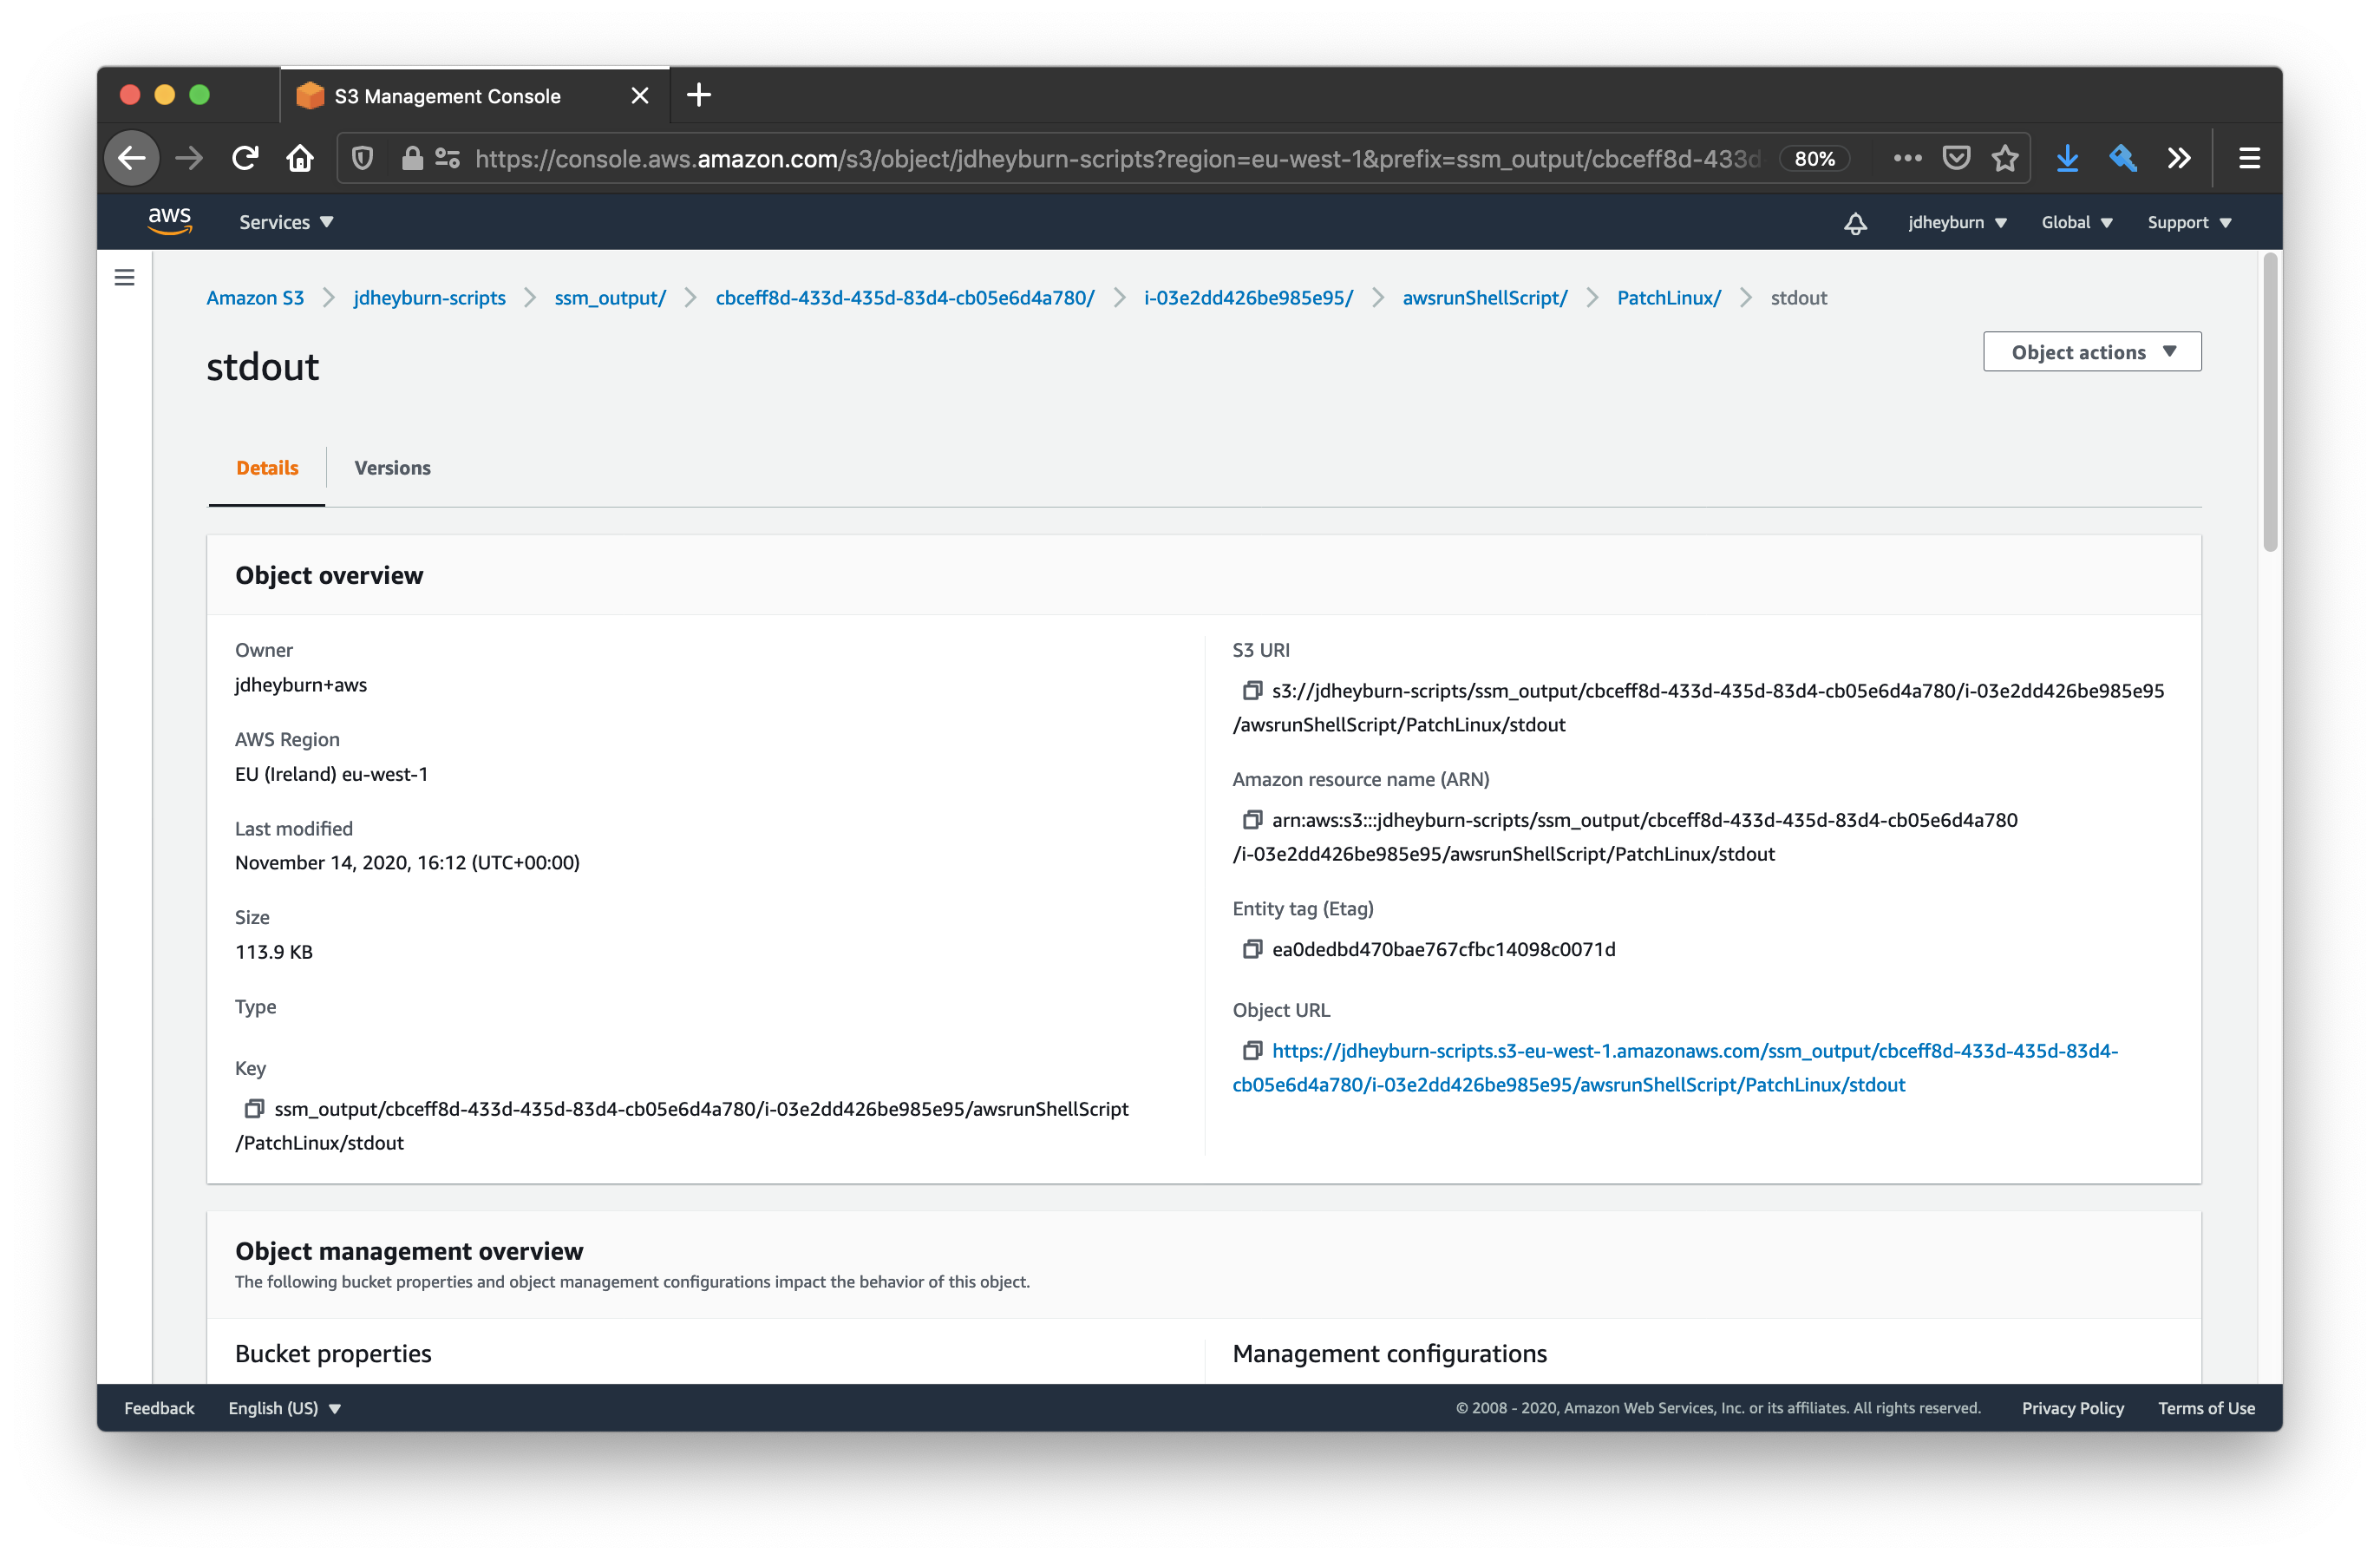Screen dimensions: 2380x1560
Task: Show site security padlock info
Action: point(412,158)
